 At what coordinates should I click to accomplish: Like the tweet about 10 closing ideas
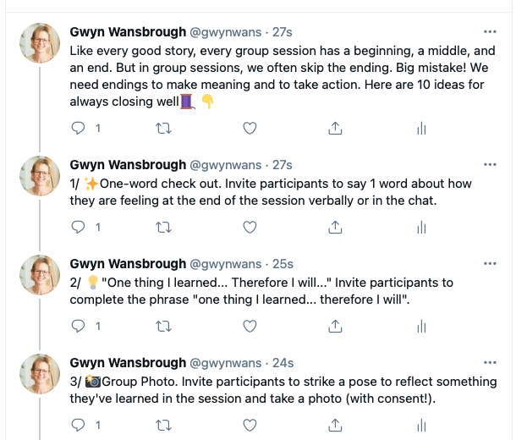(250, 128)
